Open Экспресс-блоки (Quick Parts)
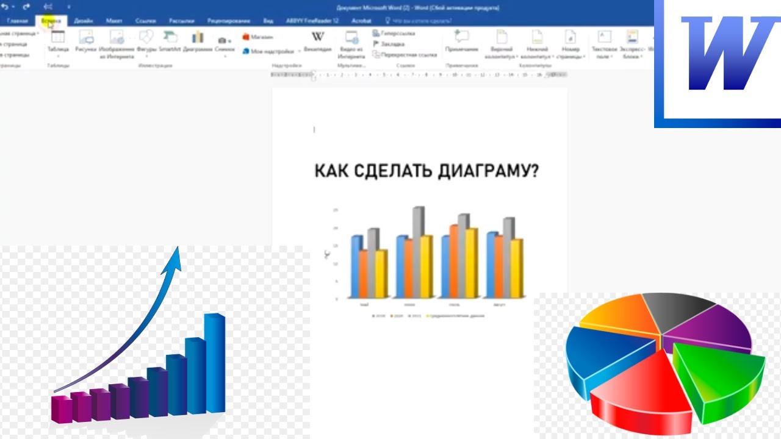The image size is (781, 439). point(632,44)
